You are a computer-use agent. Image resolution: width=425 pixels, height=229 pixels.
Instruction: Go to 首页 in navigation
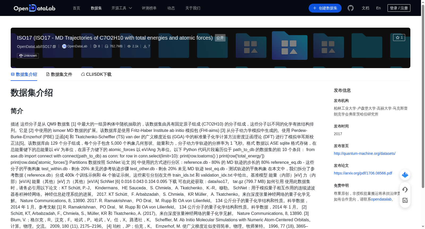(x=76, y=8)
